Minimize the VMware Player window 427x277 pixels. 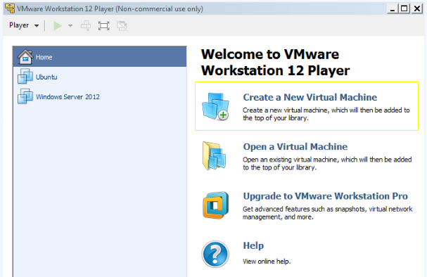392,8
